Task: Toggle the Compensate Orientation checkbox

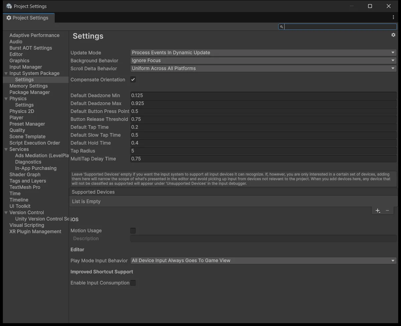Action: [133, 80]
